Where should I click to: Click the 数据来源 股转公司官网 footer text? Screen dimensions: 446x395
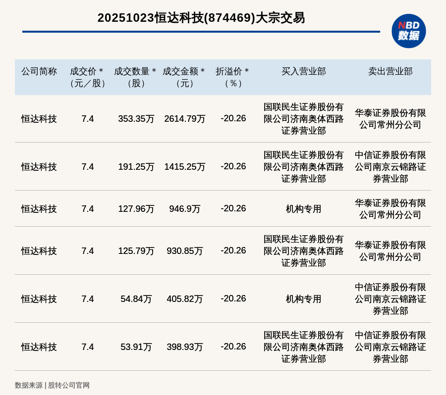tap(52, 385)
